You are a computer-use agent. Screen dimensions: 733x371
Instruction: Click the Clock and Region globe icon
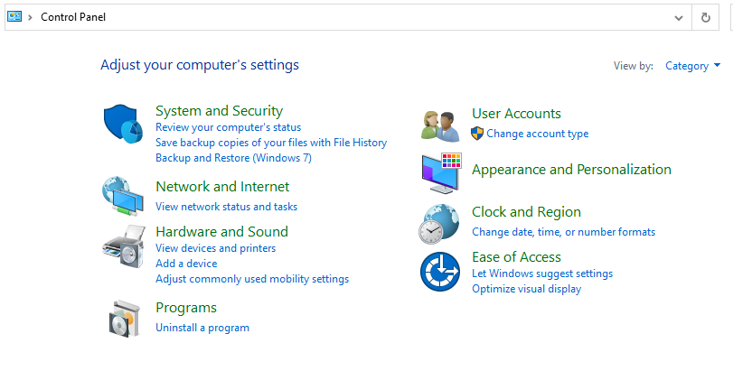(439, 224)
